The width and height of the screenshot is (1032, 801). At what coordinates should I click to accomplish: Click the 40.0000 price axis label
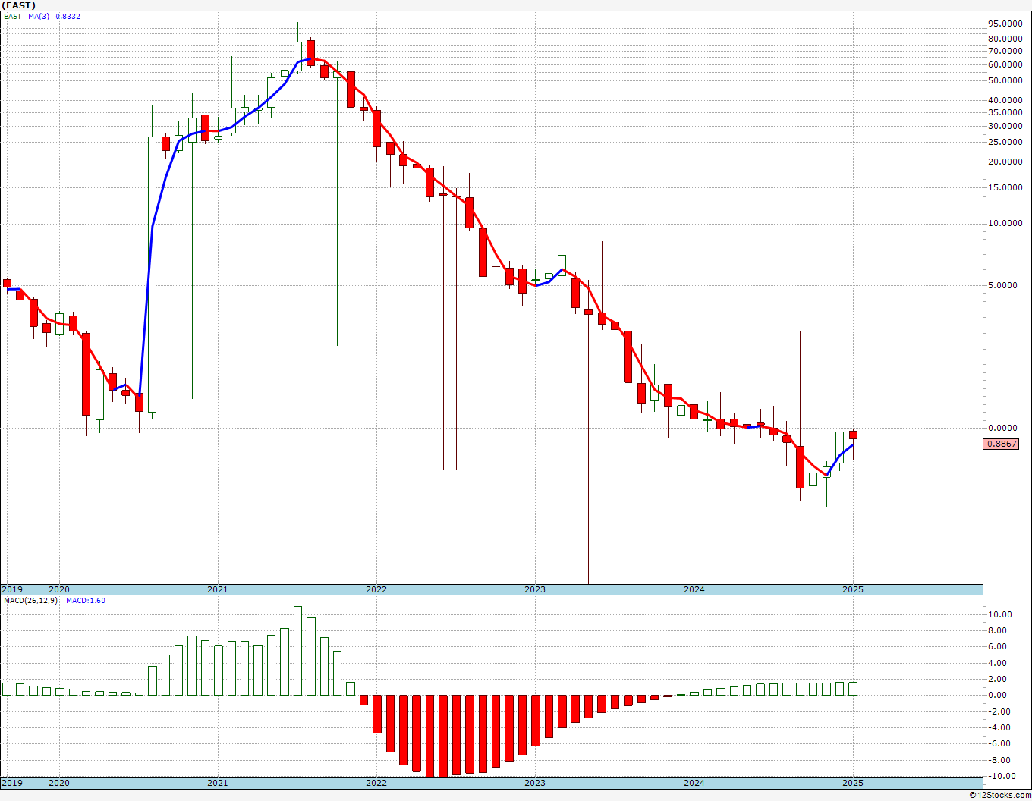coord(1005,100)
